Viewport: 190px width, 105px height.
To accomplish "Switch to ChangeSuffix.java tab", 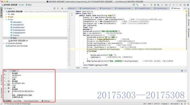I will (x=144, y=8).
